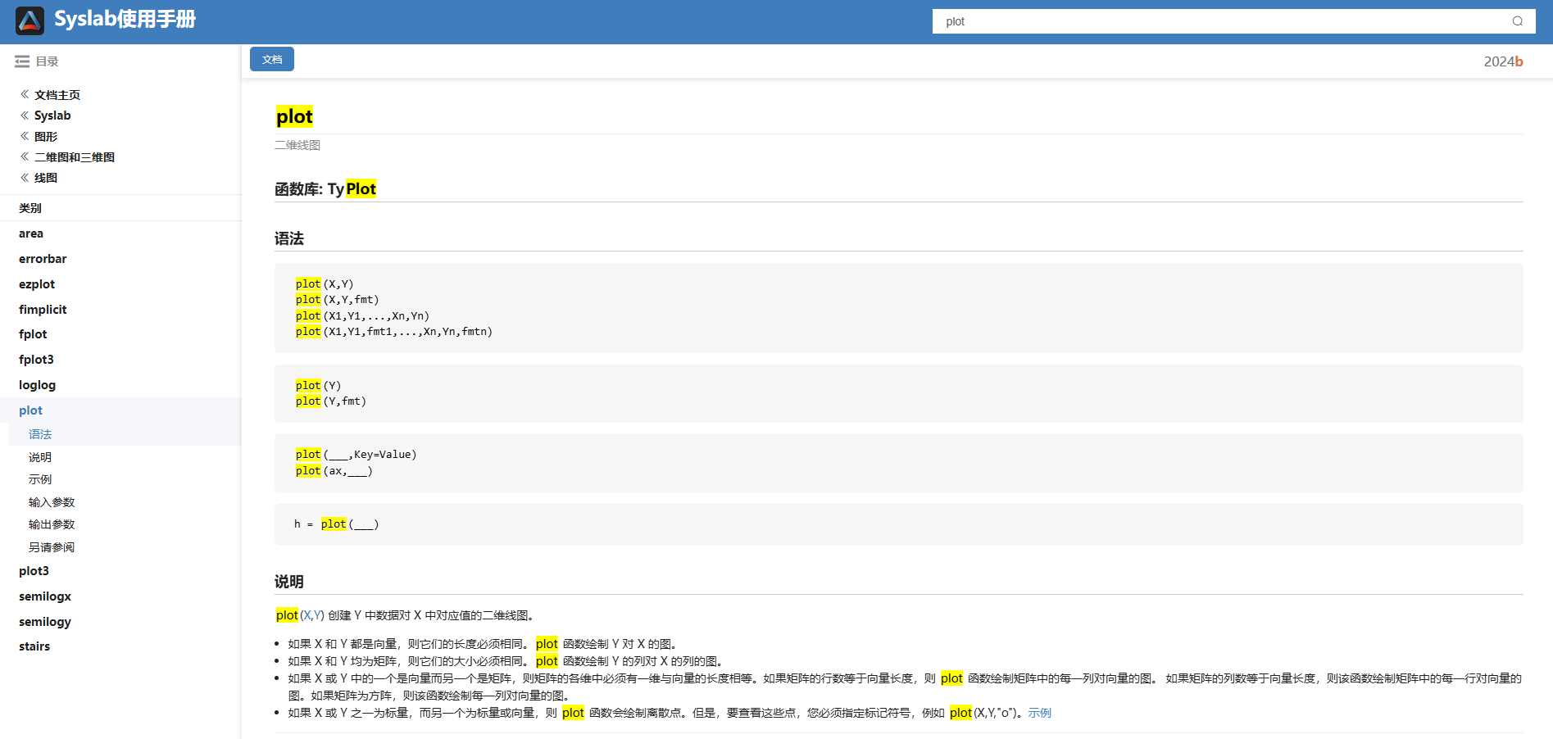Open the ezplot function page
Image resolution: width=1553 pixels, height=739 pixels.
pos(37,284)
